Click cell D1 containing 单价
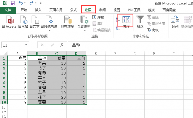Viewport: 193px width, 118px height. point(76,58)
